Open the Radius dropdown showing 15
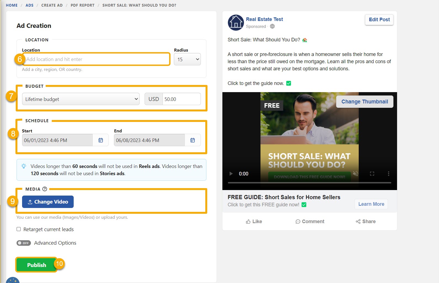The width and height of the screenshot is (439, 283). 187,59
